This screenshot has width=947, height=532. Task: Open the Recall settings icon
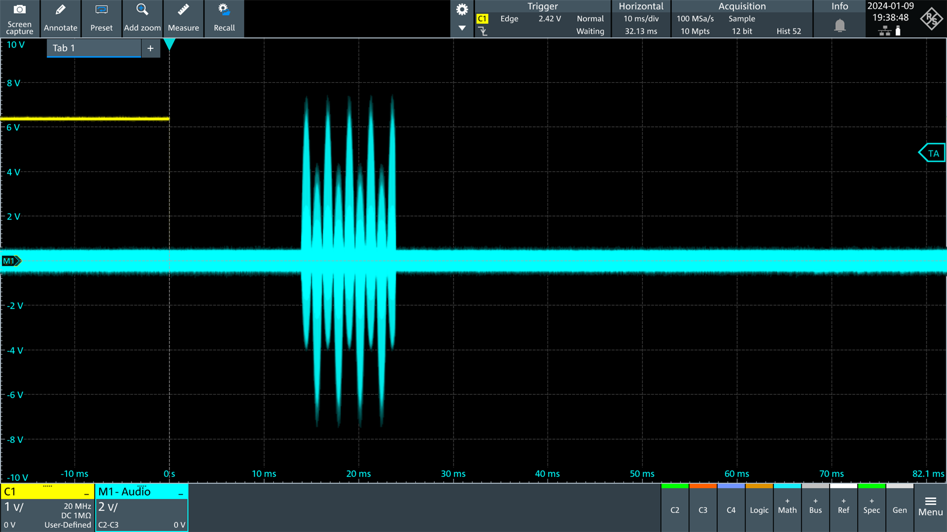click(224, 18)
